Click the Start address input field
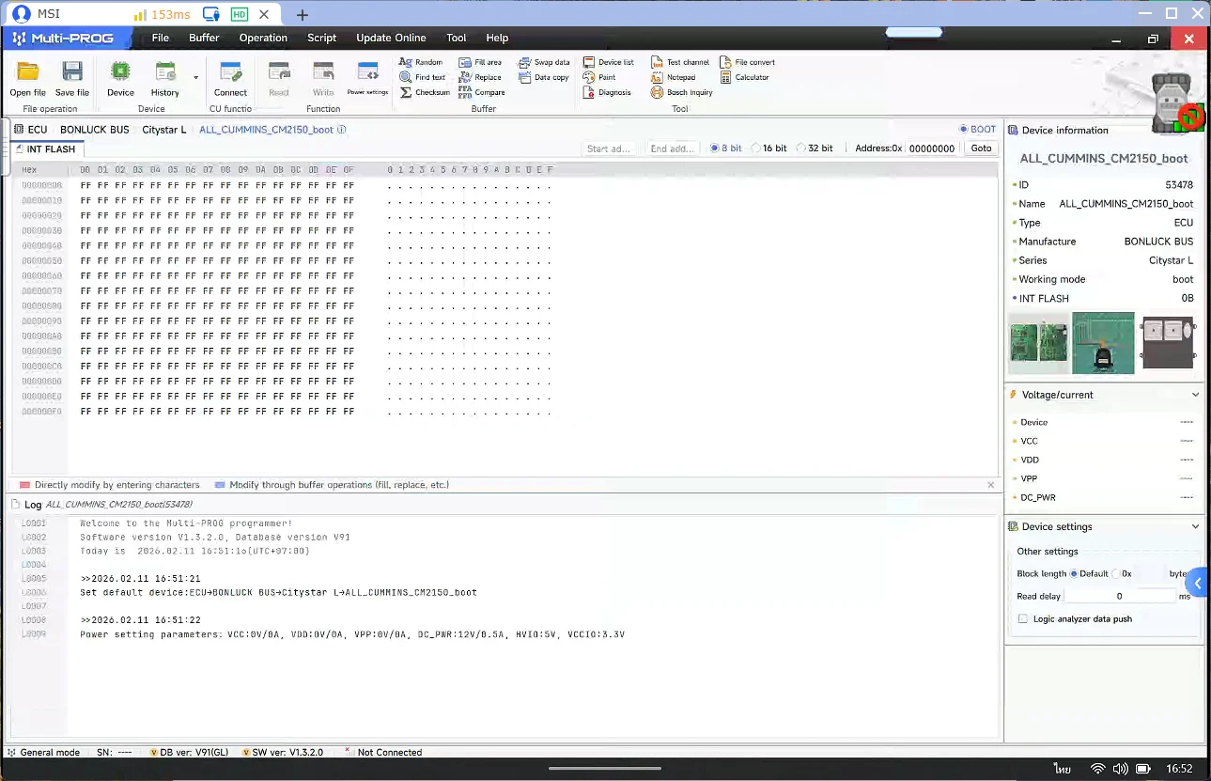Image resolution: width=1211 pixels, height=781 pixels. (611, 148)
